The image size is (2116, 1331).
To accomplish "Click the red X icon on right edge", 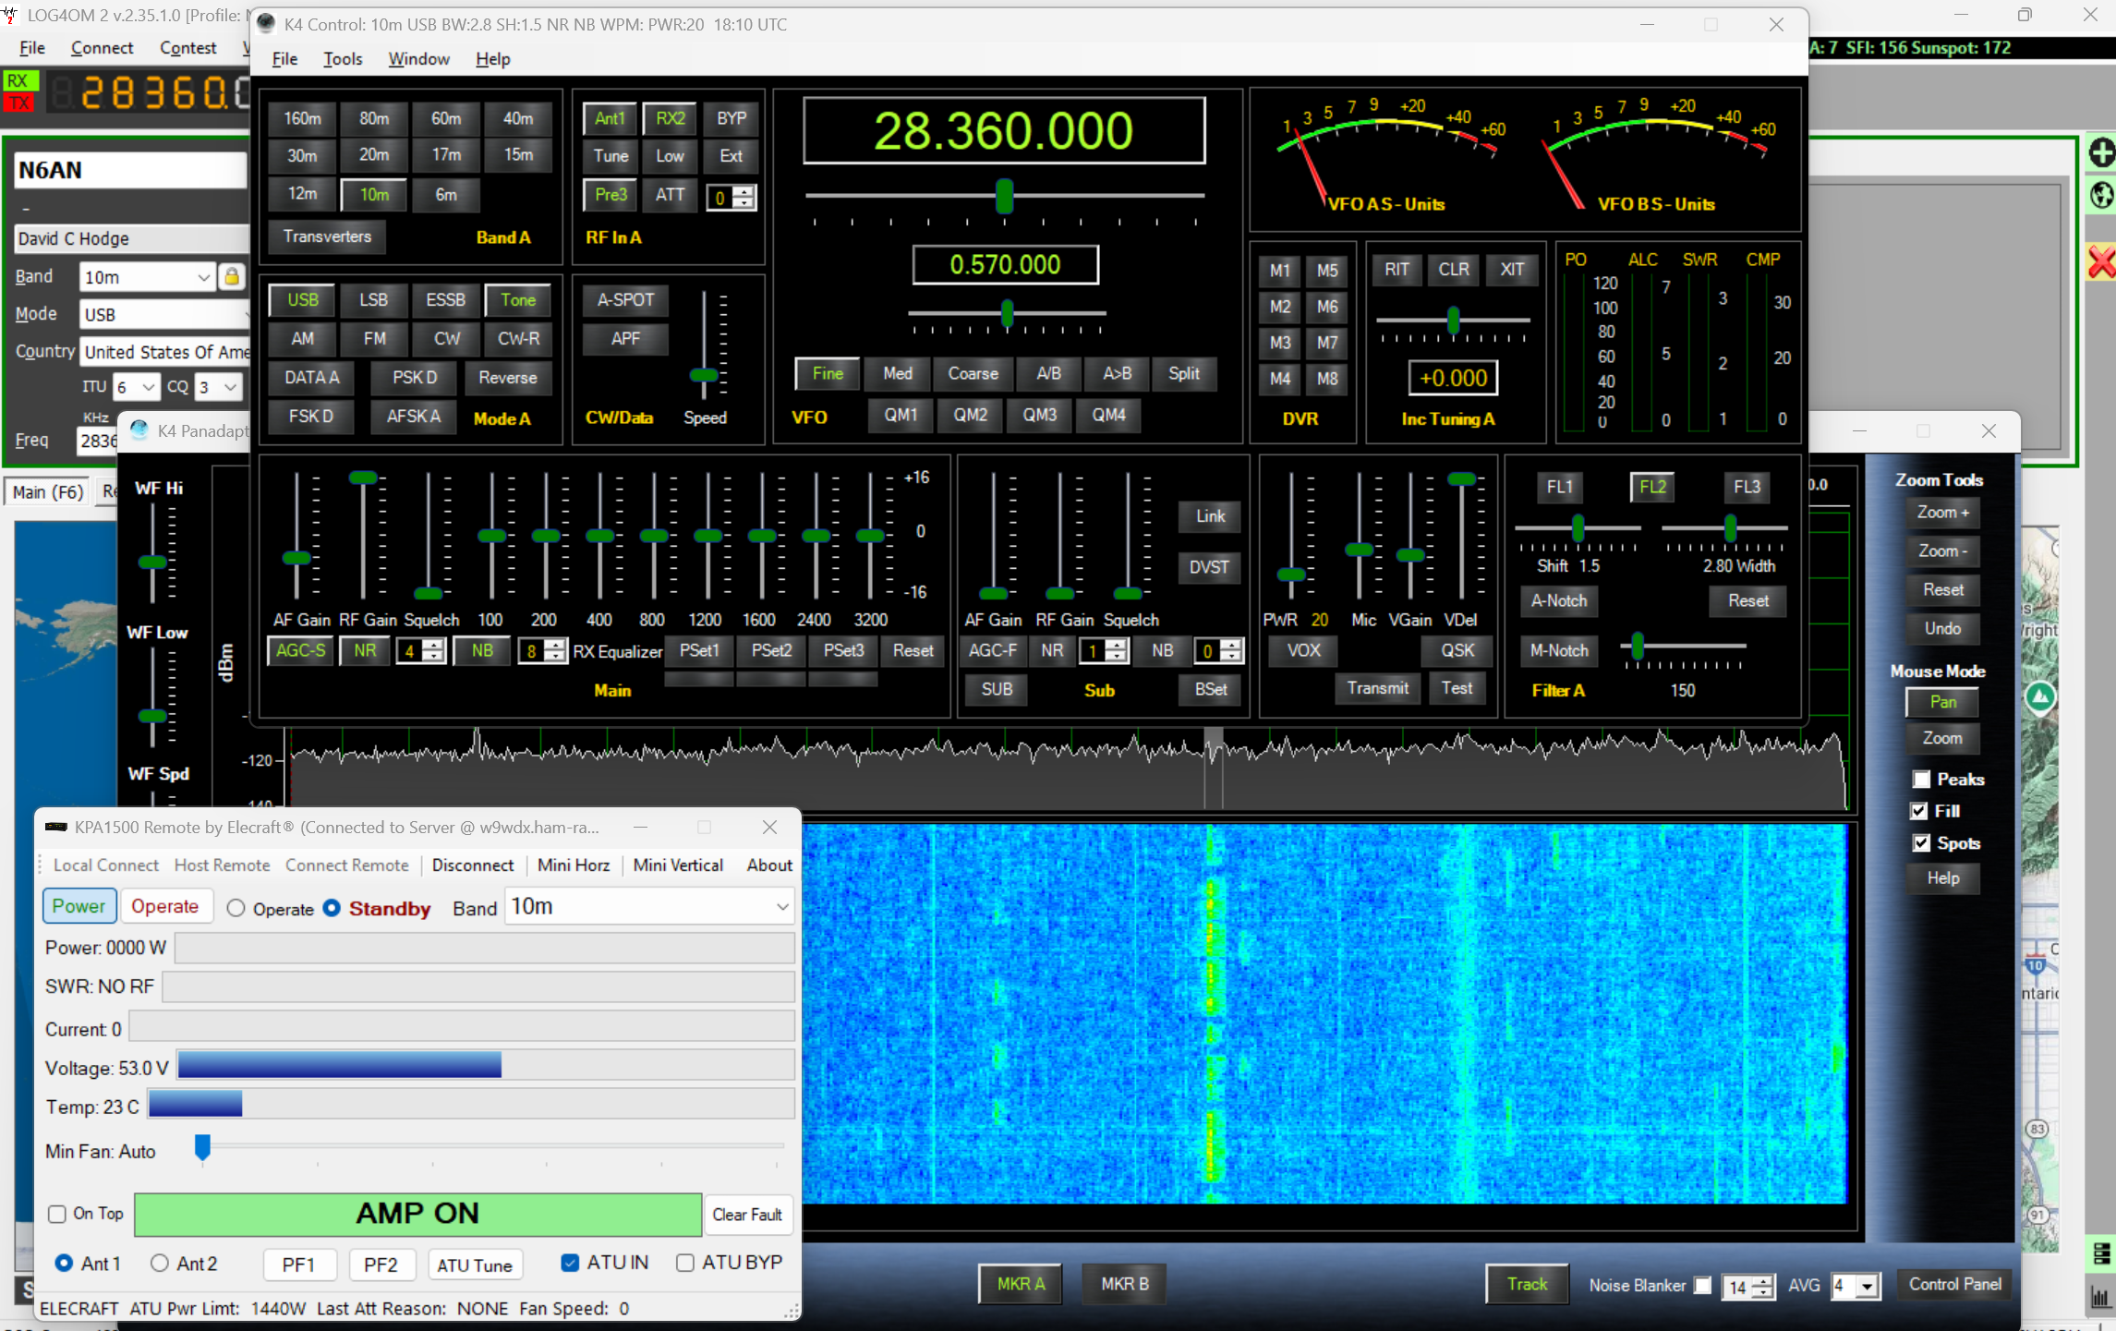I will tap(2101, 262).
